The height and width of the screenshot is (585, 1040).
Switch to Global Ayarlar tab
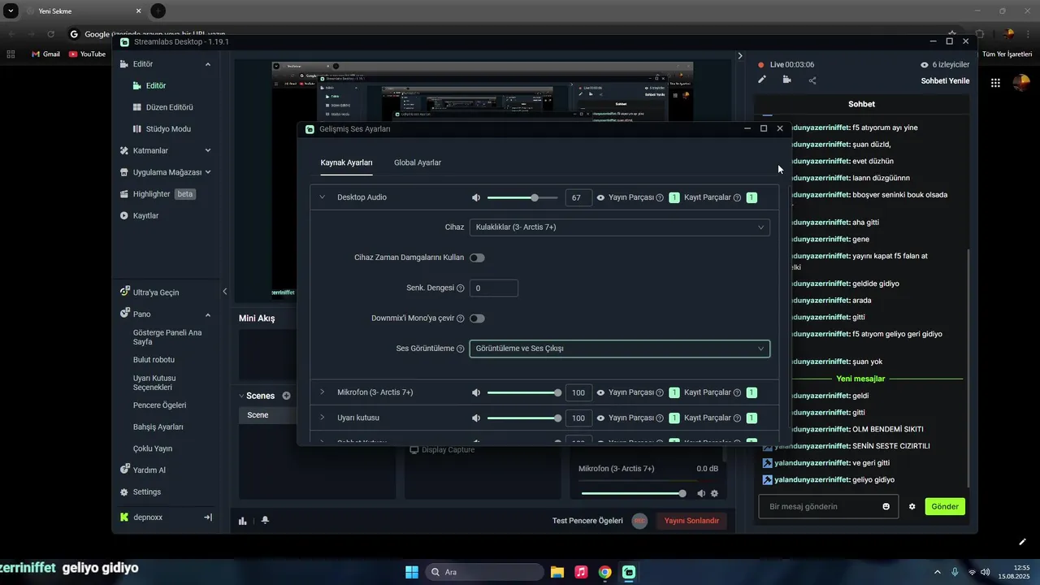coord(418,162)
